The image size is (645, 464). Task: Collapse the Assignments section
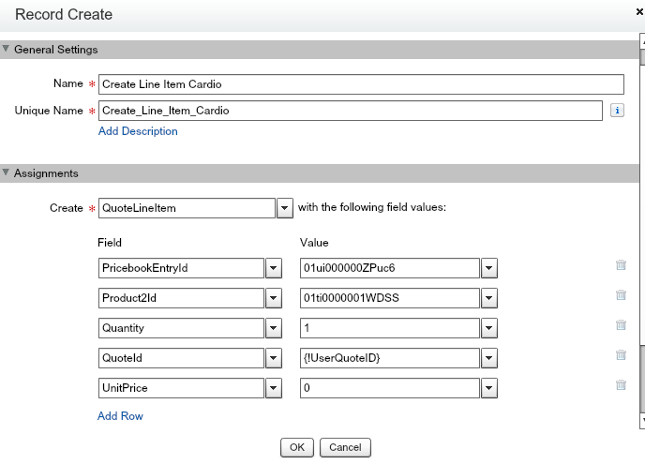click(7, 173)
